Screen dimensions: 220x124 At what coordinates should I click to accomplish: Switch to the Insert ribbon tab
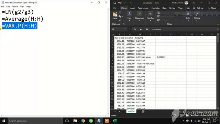[x=132, y=8]
